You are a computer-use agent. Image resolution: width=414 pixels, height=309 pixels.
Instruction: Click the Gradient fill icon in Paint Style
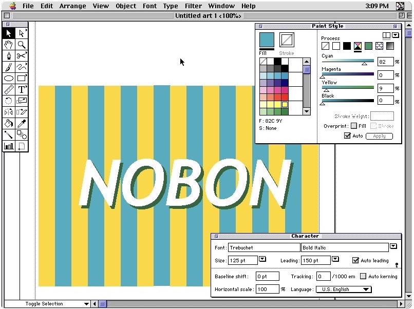coord(390,46)
